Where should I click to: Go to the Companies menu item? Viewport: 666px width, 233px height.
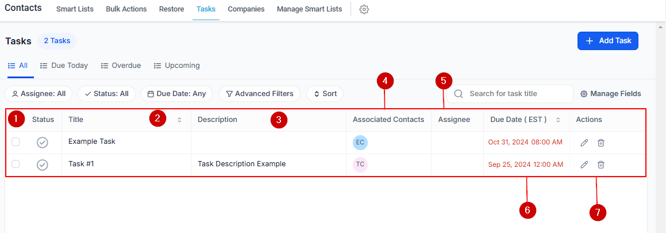[x=246, y=9]
